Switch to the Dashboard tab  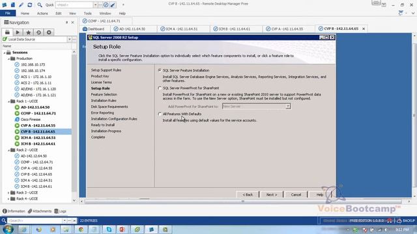pos(94,29)
